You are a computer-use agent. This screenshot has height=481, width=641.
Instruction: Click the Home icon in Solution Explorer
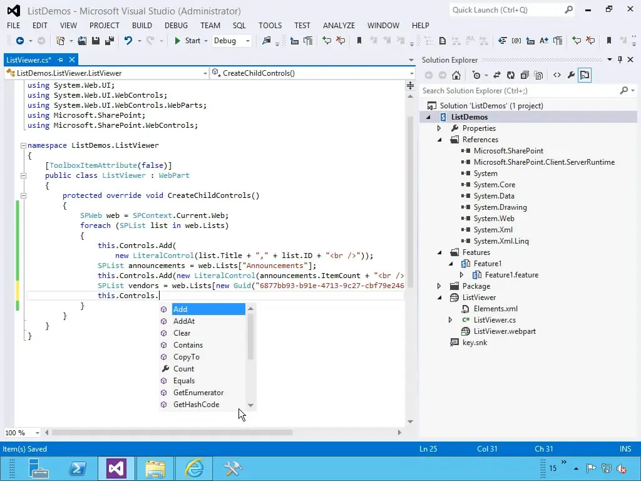tap(456, 75)
